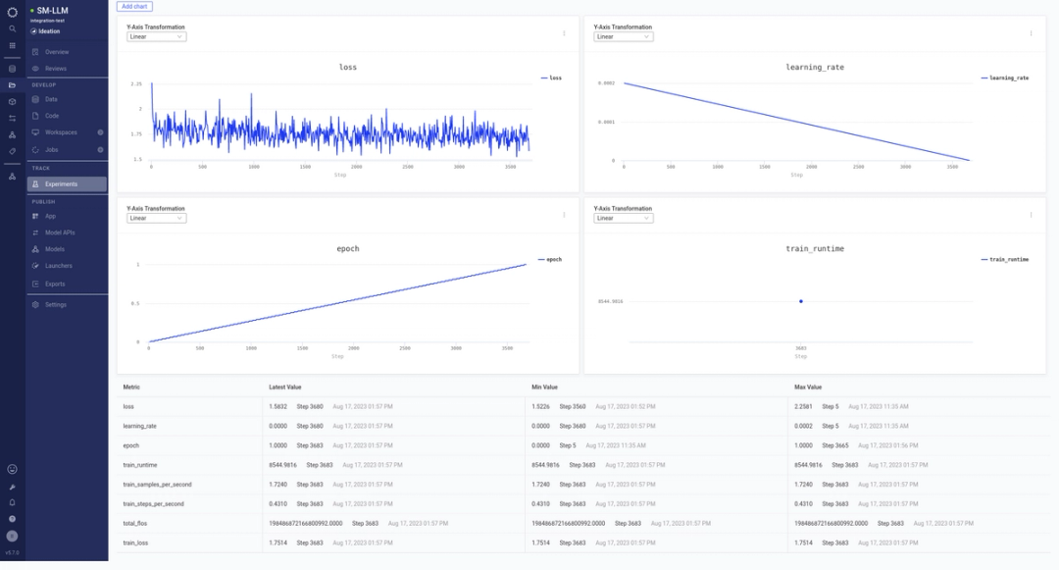Open the Linear transformation dropdown on the epoch chart
This screenshot has height=570, width=1059.
(x=155, y=218)
